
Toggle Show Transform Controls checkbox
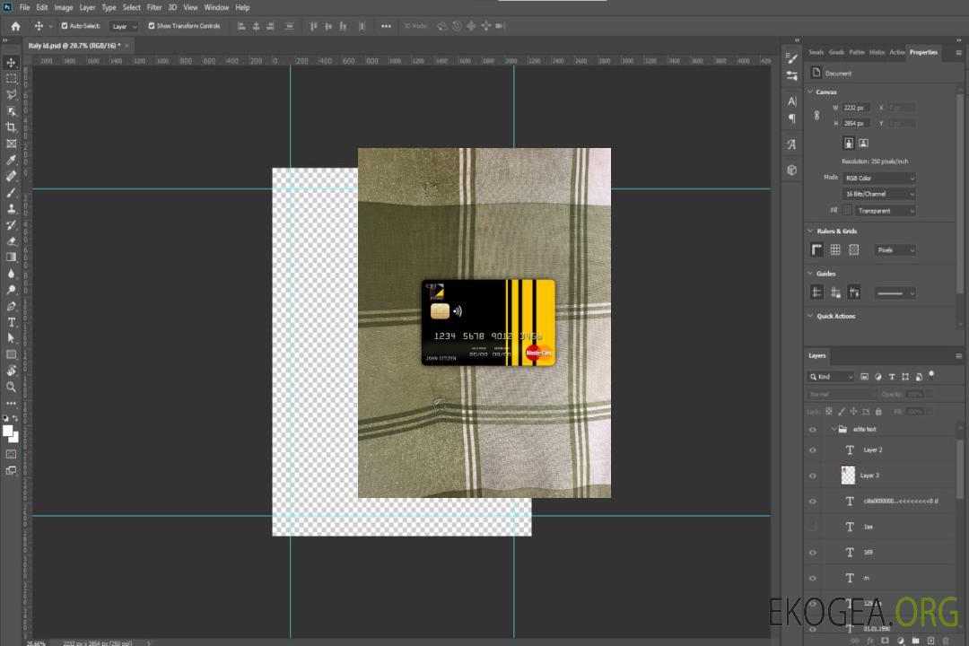coord(152,26)
